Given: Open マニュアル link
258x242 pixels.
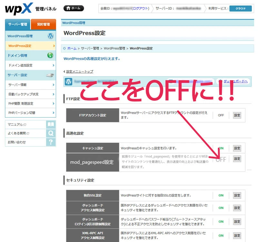Looking at the screenshot, I should click(17, 125).
